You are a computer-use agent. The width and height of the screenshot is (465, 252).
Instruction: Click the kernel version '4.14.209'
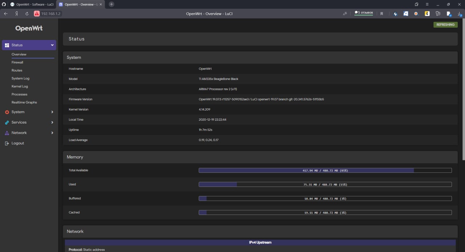click(205, 109)
